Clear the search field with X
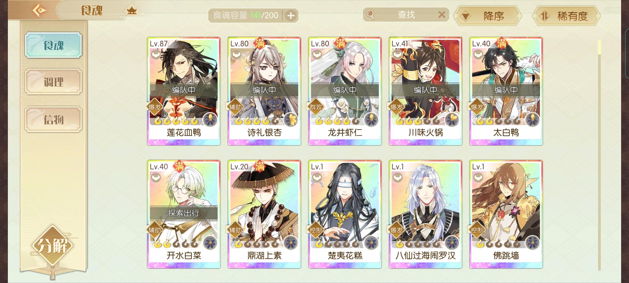629x283 pixels. point(442,15)
